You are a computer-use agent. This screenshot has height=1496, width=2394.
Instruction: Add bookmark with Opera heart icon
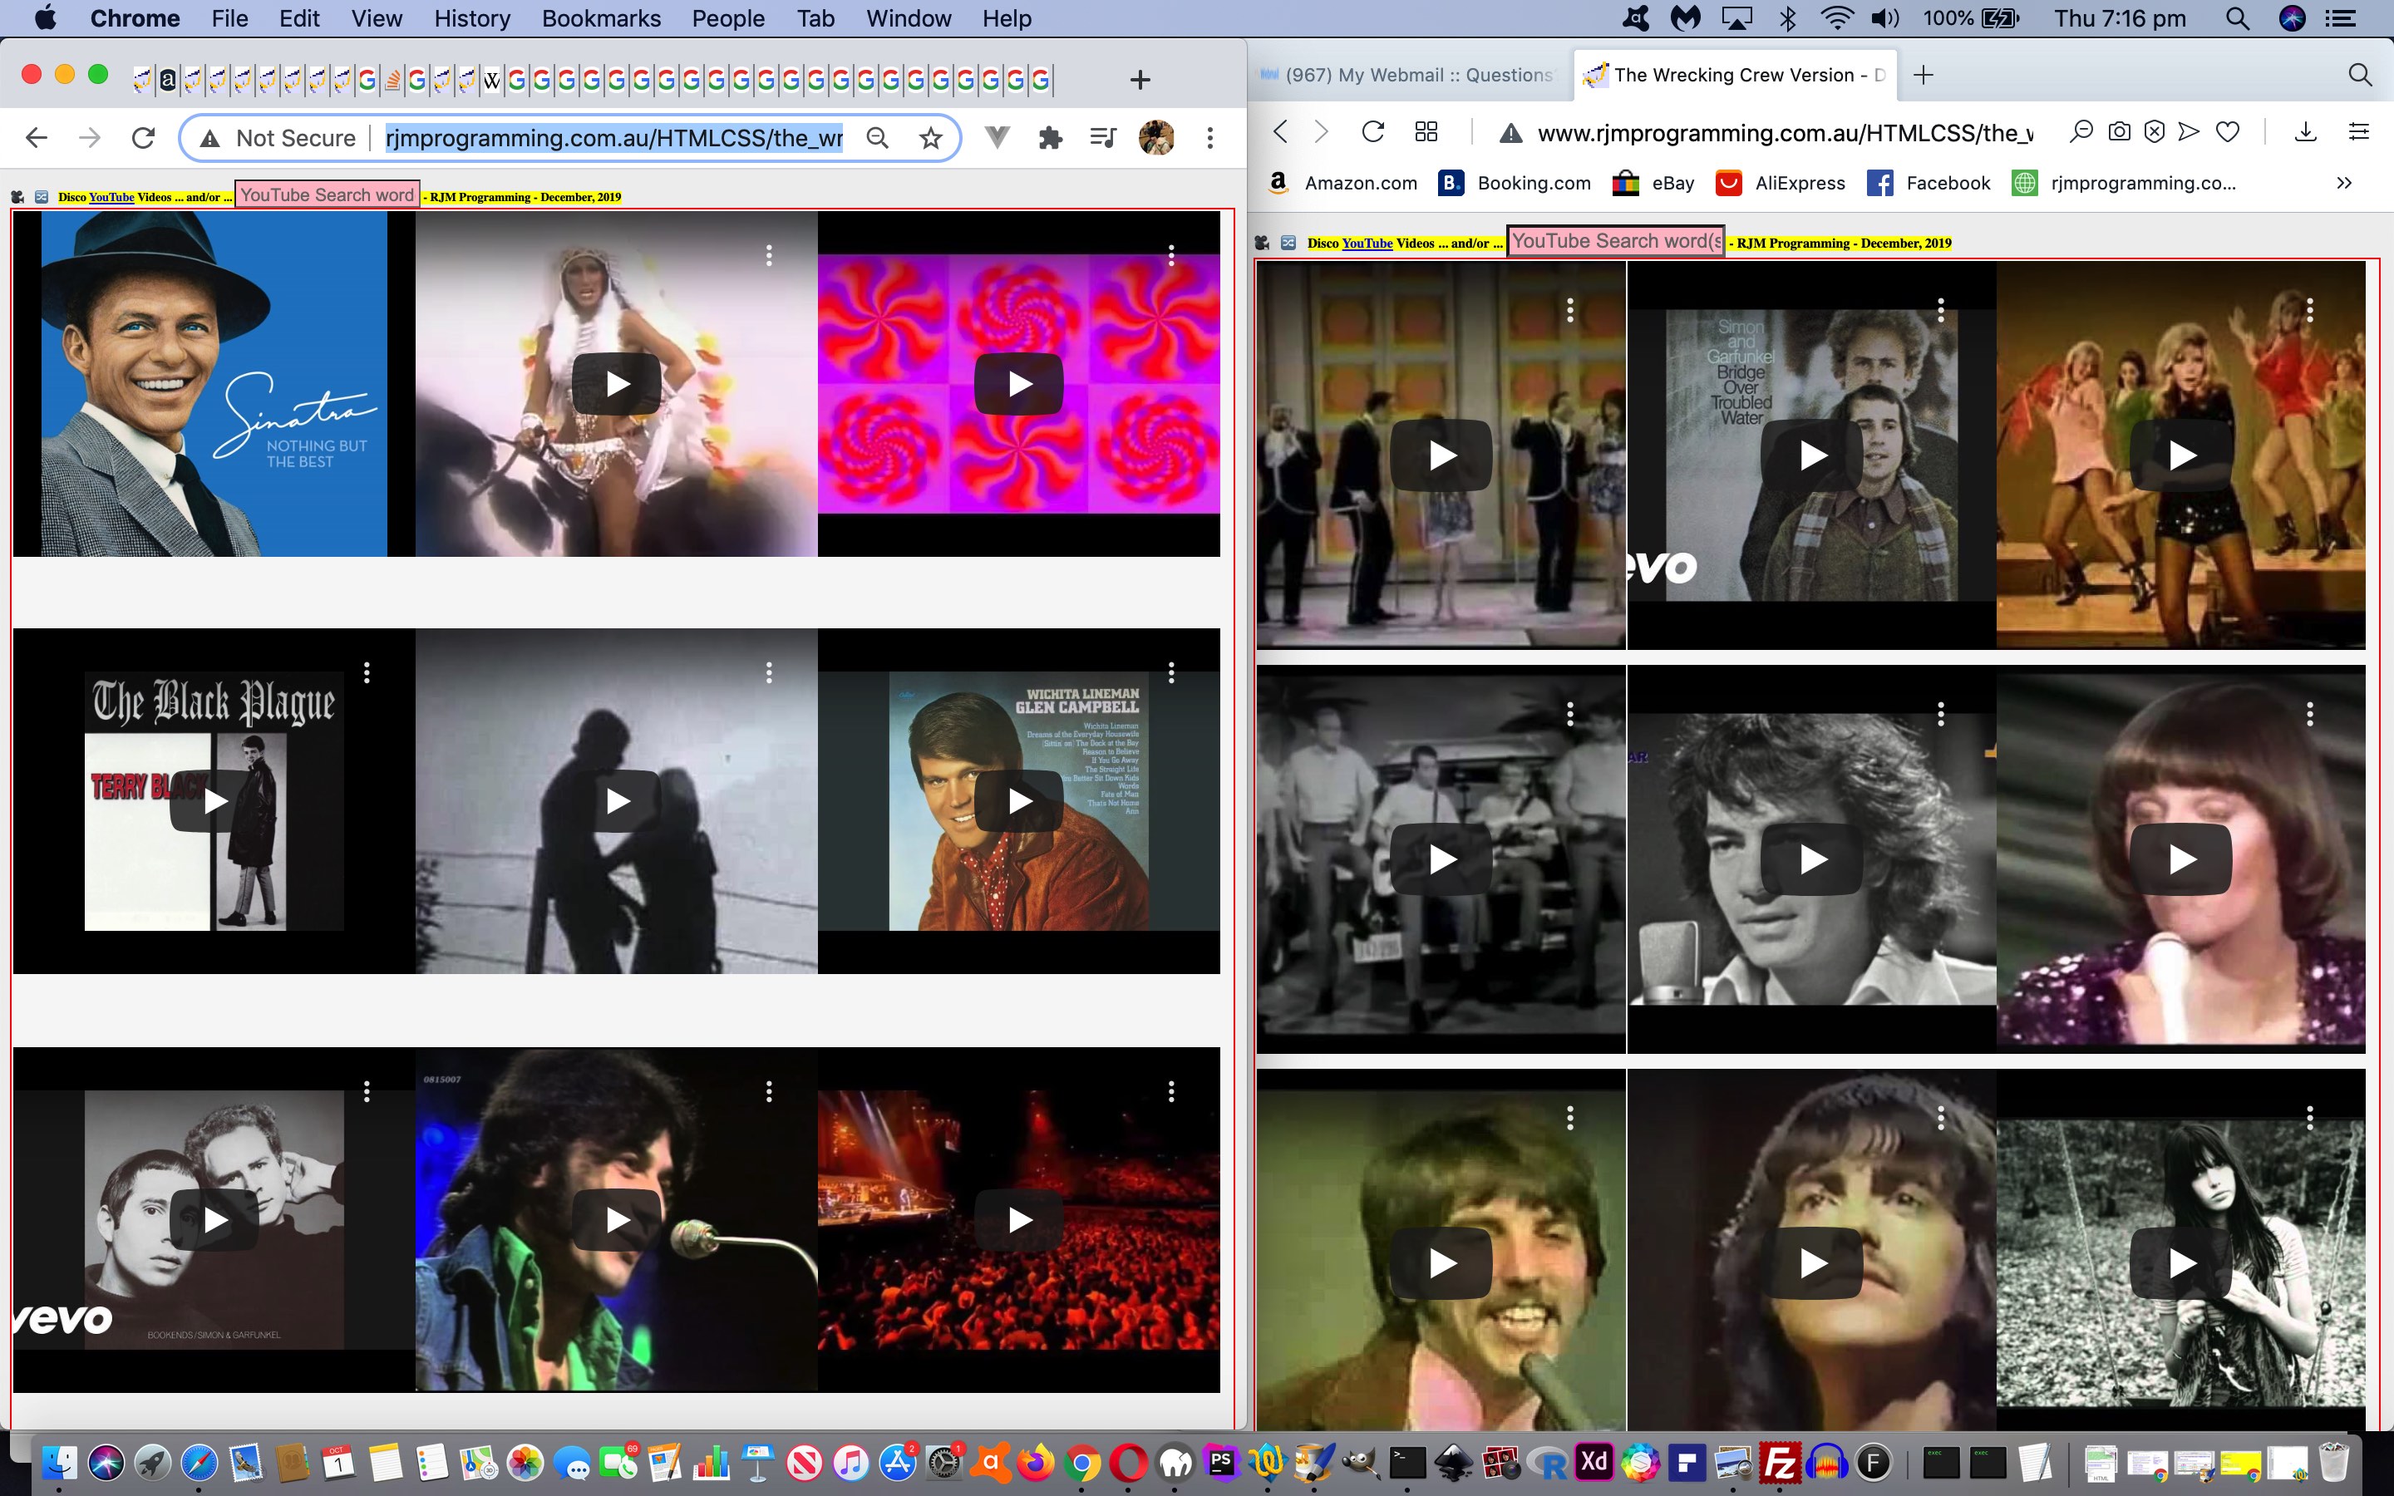[x=2227, y=131]
